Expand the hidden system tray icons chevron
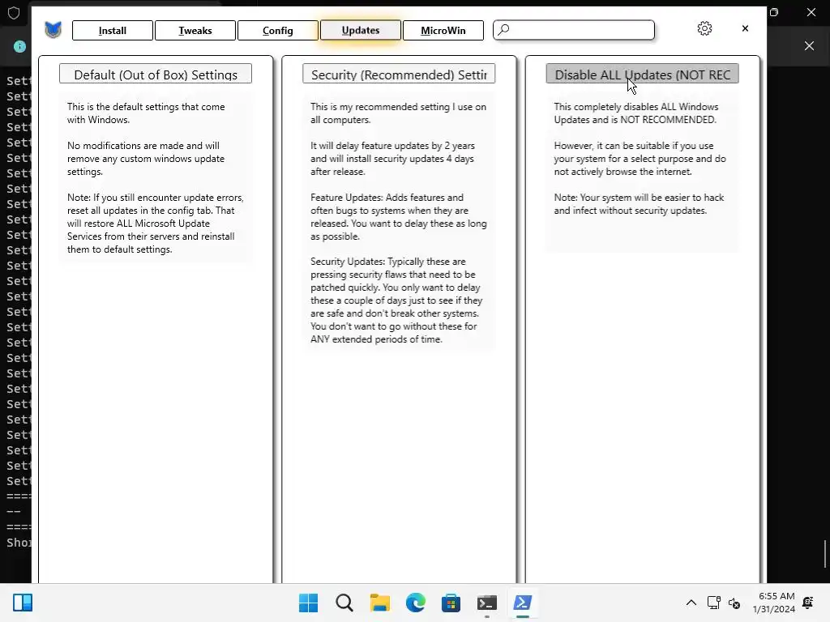This screenshot has width=830, height=622. [691, 603]
